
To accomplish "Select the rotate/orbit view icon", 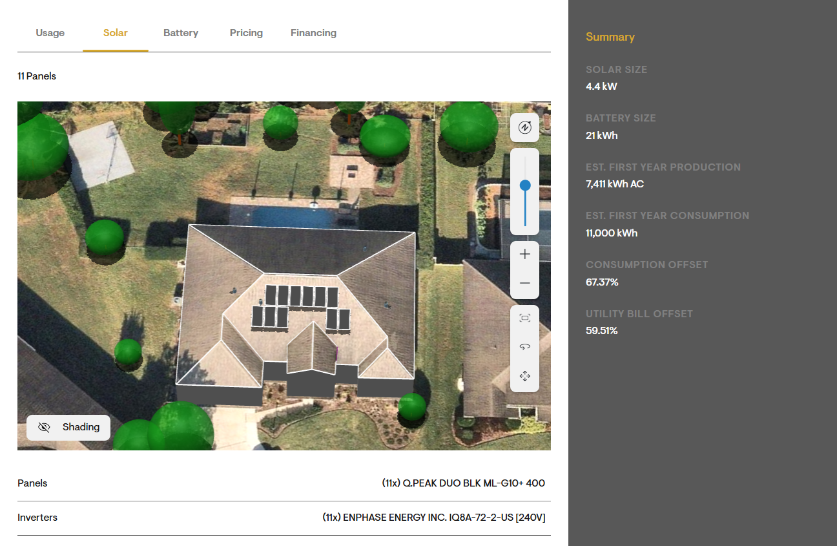I will [x=524, y=347].
